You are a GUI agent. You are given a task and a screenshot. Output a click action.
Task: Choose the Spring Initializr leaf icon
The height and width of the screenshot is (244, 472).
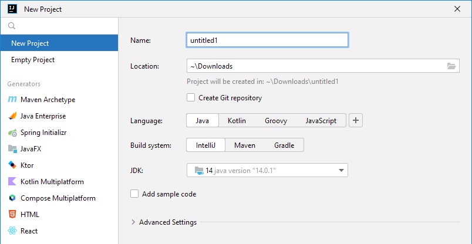(x=12, y=133)
